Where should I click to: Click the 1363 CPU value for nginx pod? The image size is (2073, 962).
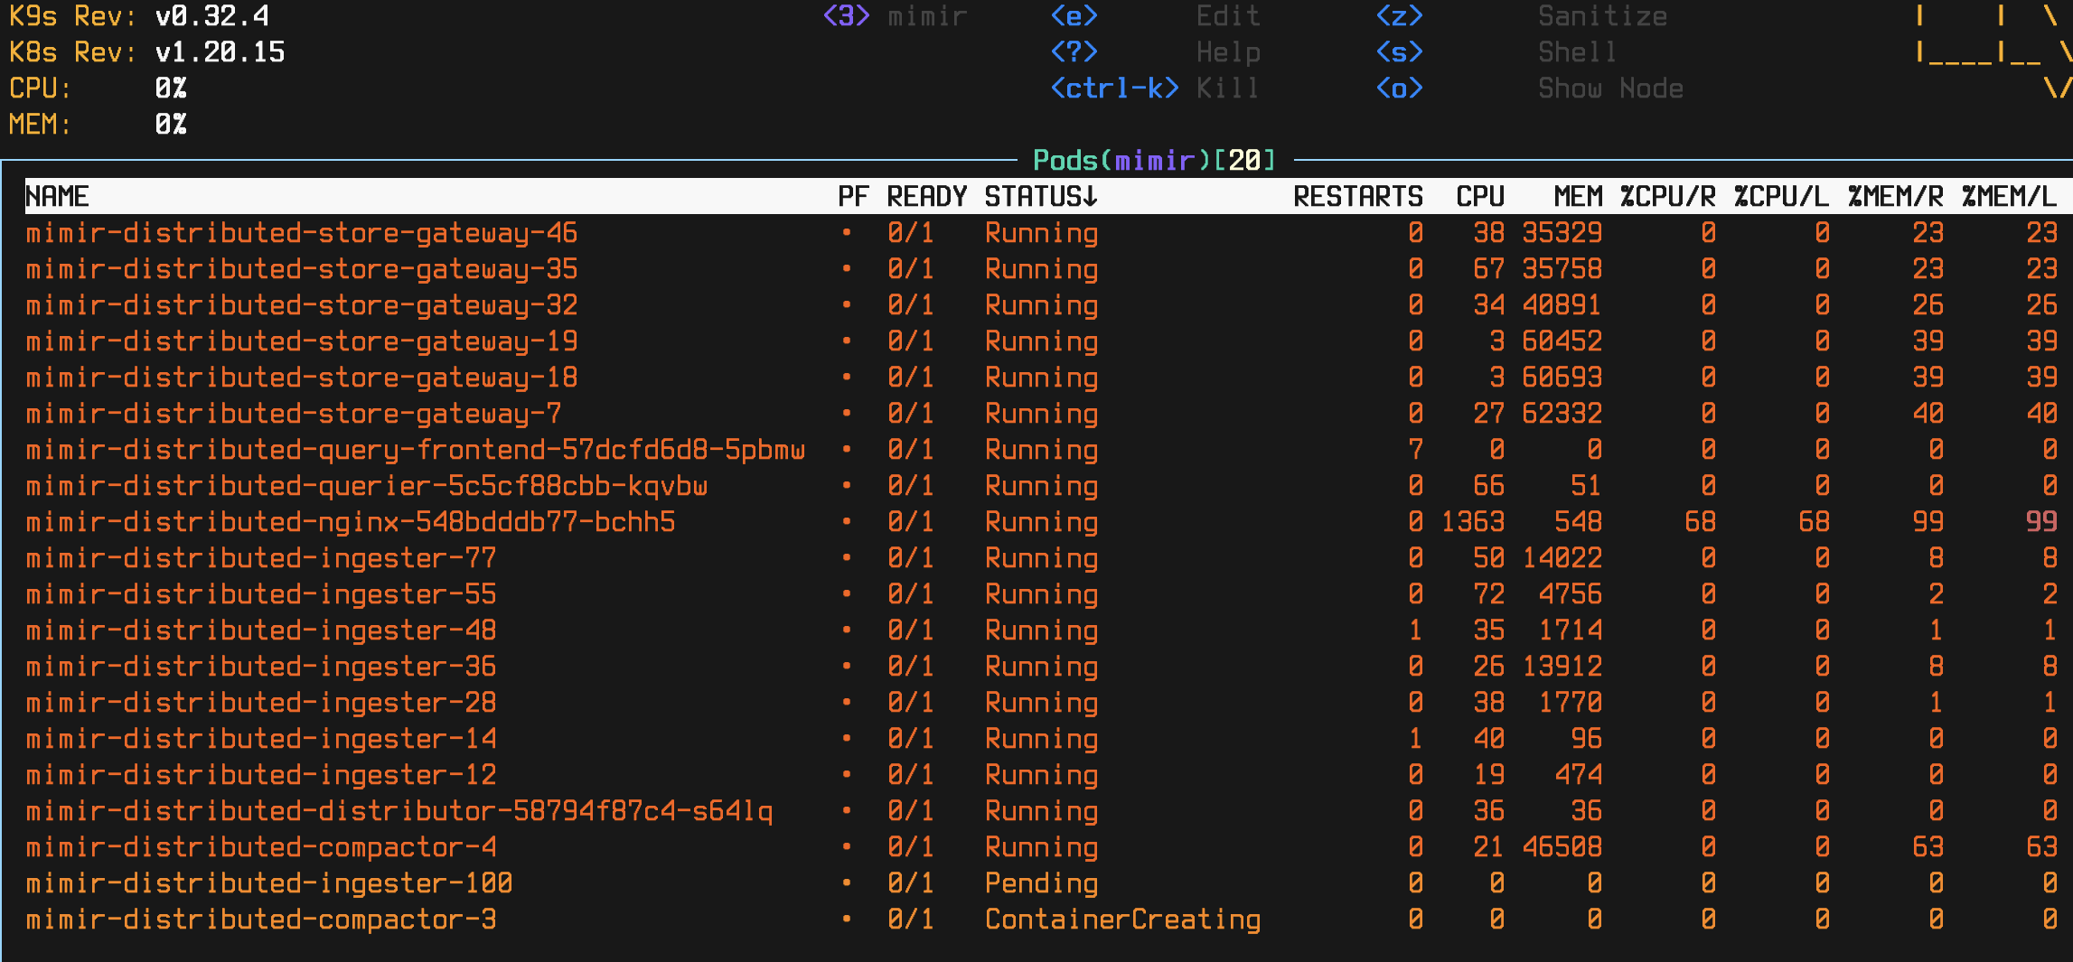1473,522
